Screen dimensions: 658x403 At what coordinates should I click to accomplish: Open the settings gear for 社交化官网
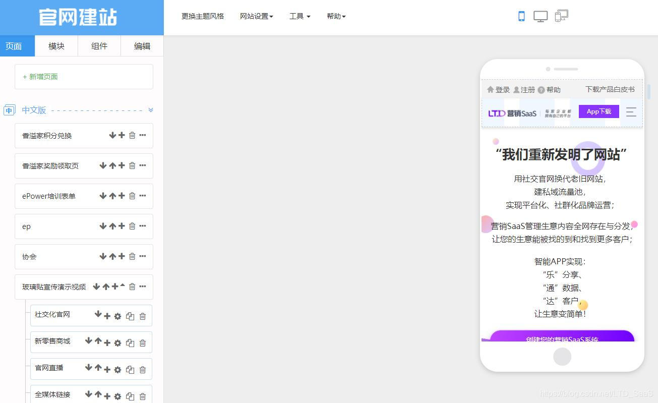117,316
